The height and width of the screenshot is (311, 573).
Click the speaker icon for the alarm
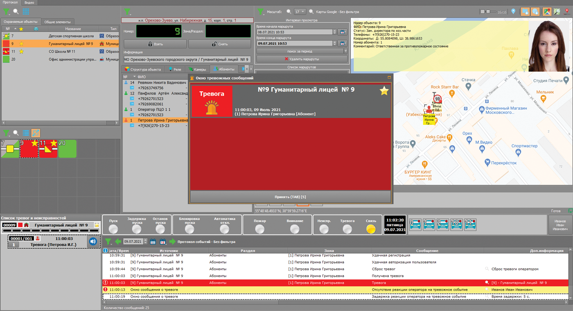pos(93,241)
